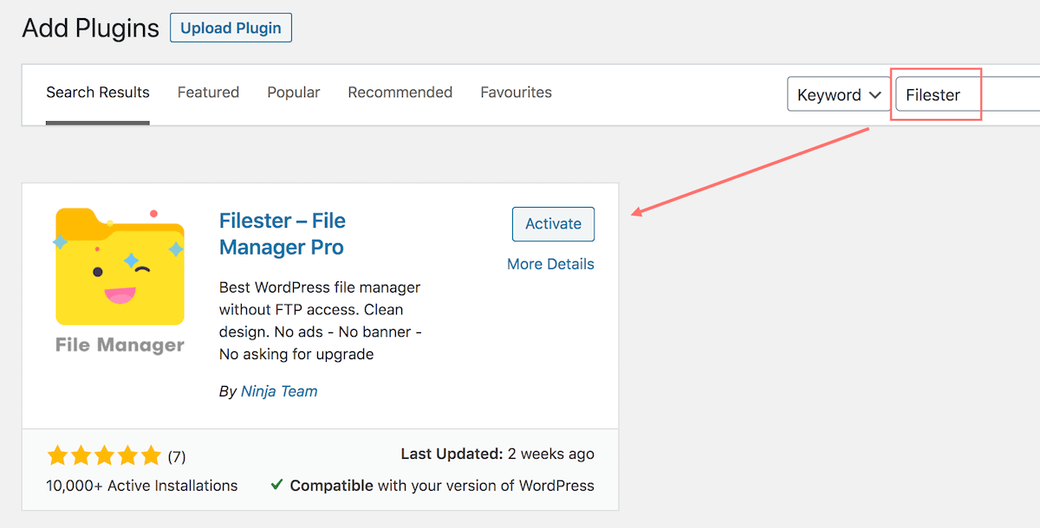Click the green compatibility checkmark icon
The height and width of the screenshot is (528, 1040).
point(276,485)
